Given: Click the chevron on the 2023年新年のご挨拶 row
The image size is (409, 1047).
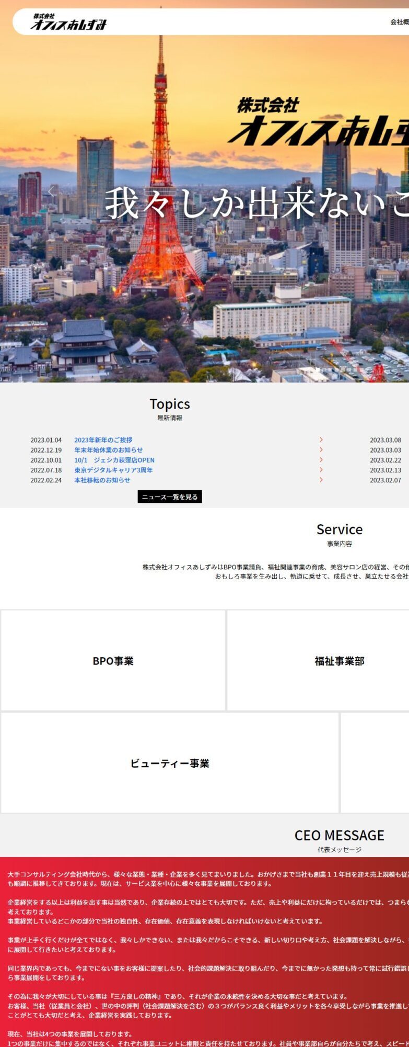Looking at the screenshot, I should [x=321, y=440].
